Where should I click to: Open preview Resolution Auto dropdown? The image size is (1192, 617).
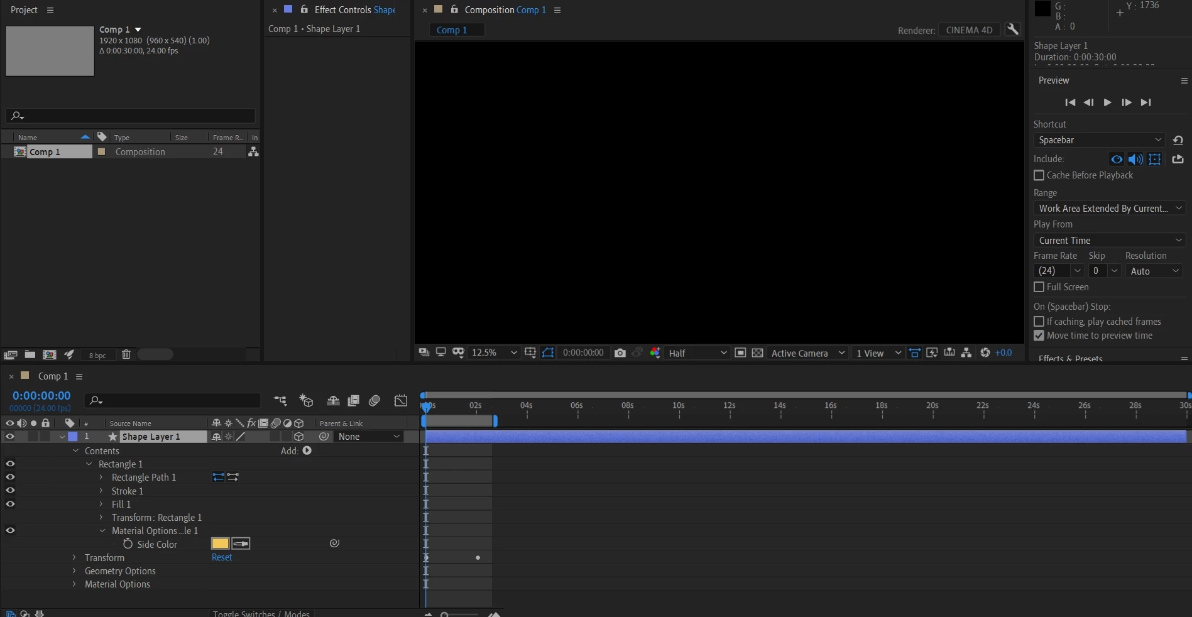[1154, 271]
